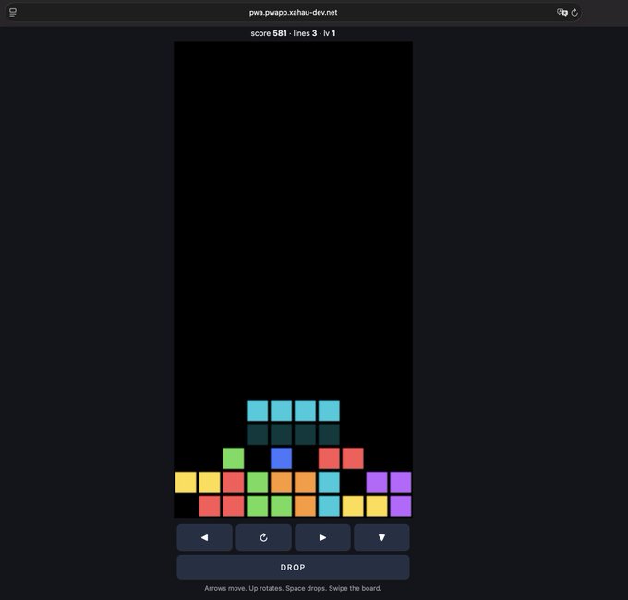Click the lines 3 counter
Screen dimensions: 628x600
pyautogui.click(x=305, y=33)
